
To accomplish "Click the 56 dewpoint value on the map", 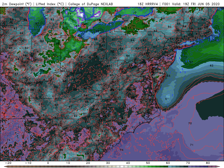I will [x=43, y=71].
